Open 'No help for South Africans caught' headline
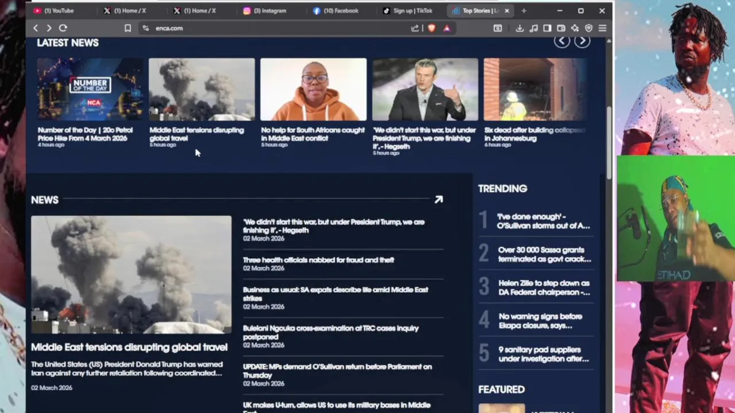735x413 pixels. (313, 134)
